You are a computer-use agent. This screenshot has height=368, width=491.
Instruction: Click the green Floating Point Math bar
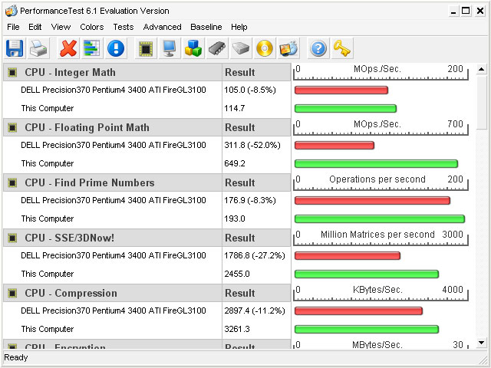377,163
